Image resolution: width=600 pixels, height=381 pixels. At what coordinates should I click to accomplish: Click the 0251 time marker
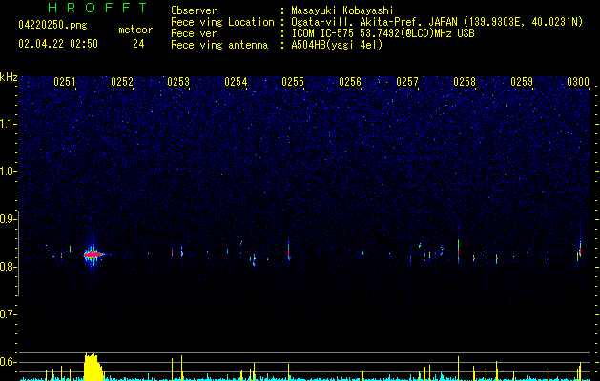point(65,82)
